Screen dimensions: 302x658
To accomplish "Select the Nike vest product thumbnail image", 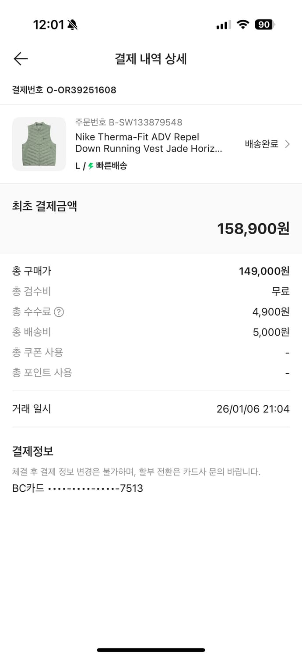I will click(x=39, y=144).
